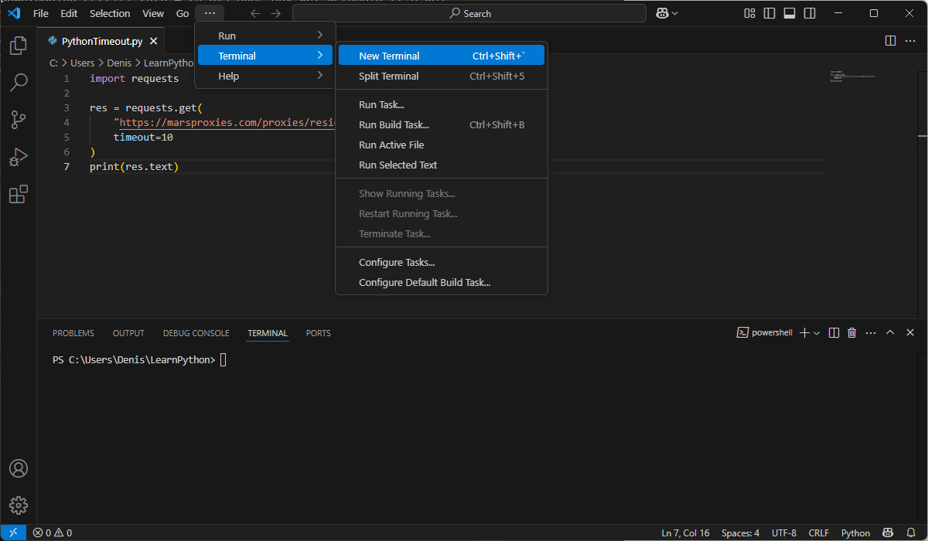Open the File menu
The width and height of the screenshot is (928, 541).
tap(40, 13)
